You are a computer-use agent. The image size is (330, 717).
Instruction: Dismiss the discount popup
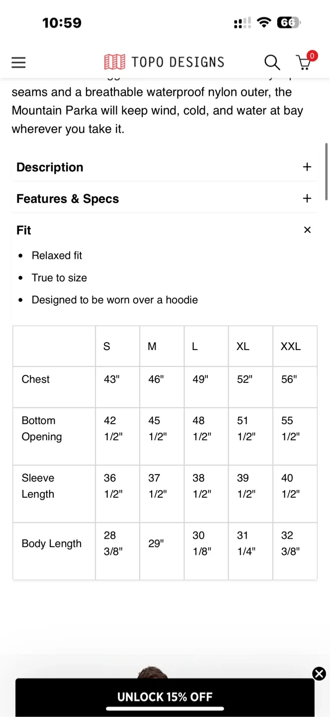319,674
